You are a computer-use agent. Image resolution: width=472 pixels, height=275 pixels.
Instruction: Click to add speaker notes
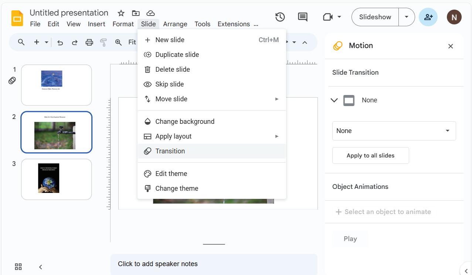tap(214, 264)
